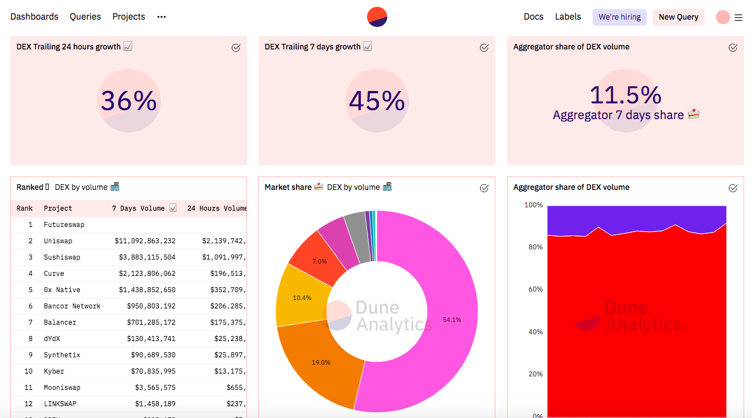Go to Docs

pos(534,17)
